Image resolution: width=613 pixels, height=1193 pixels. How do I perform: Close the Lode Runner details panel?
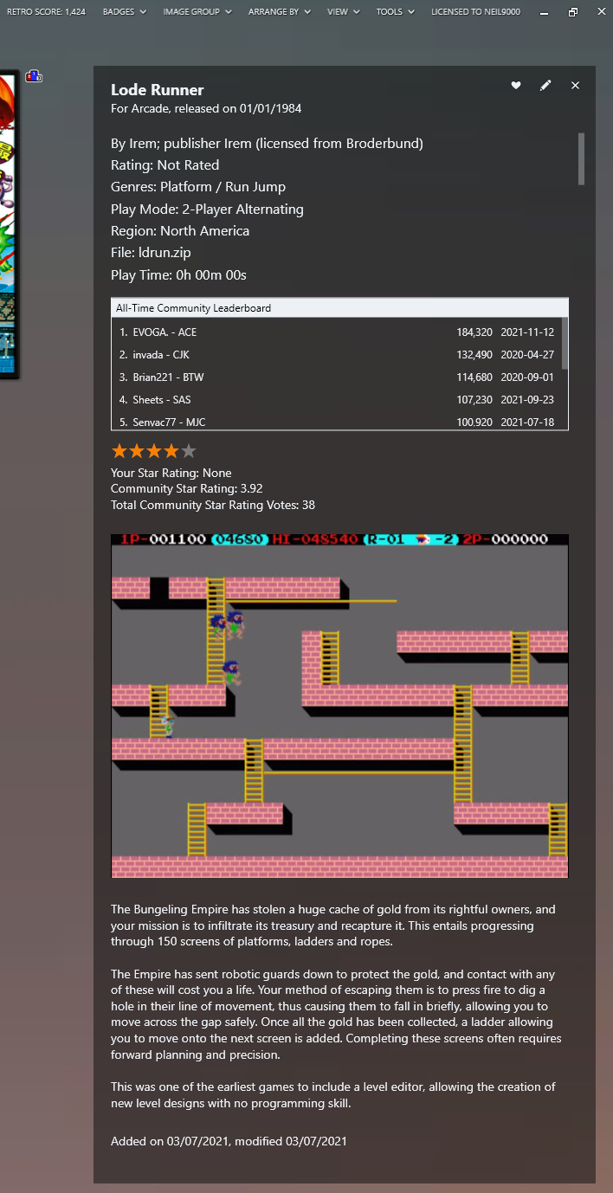click(x=575, y=85)
